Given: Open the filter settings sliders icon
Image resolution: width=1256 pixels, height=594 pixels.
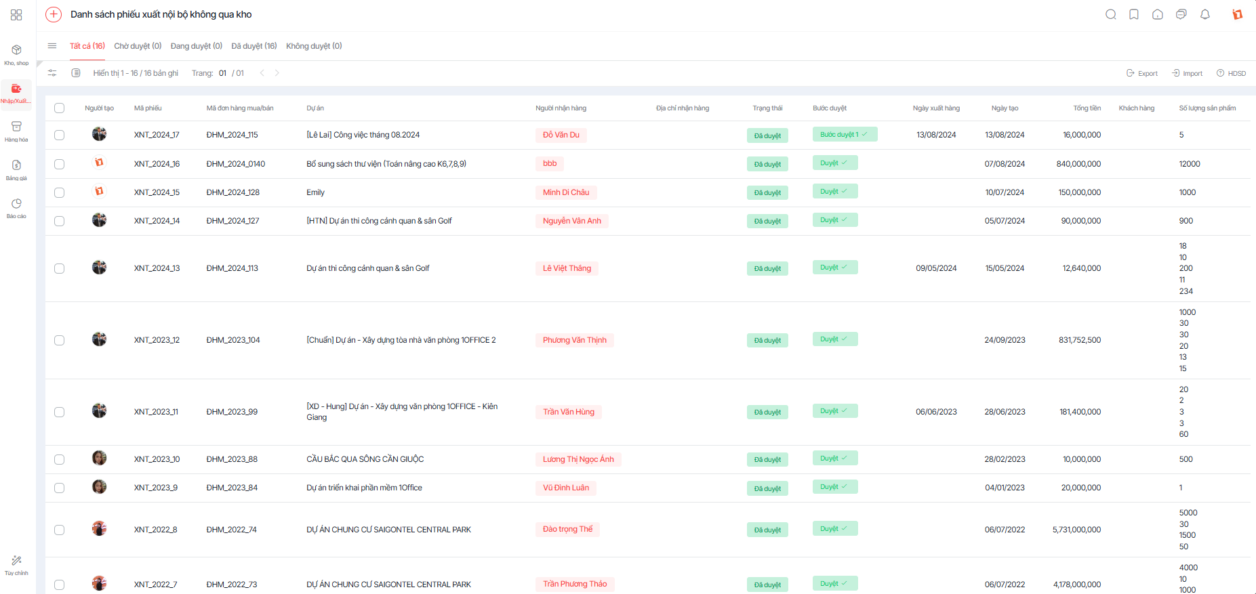Looking at the screenshot, I should [x=52, y=73].
